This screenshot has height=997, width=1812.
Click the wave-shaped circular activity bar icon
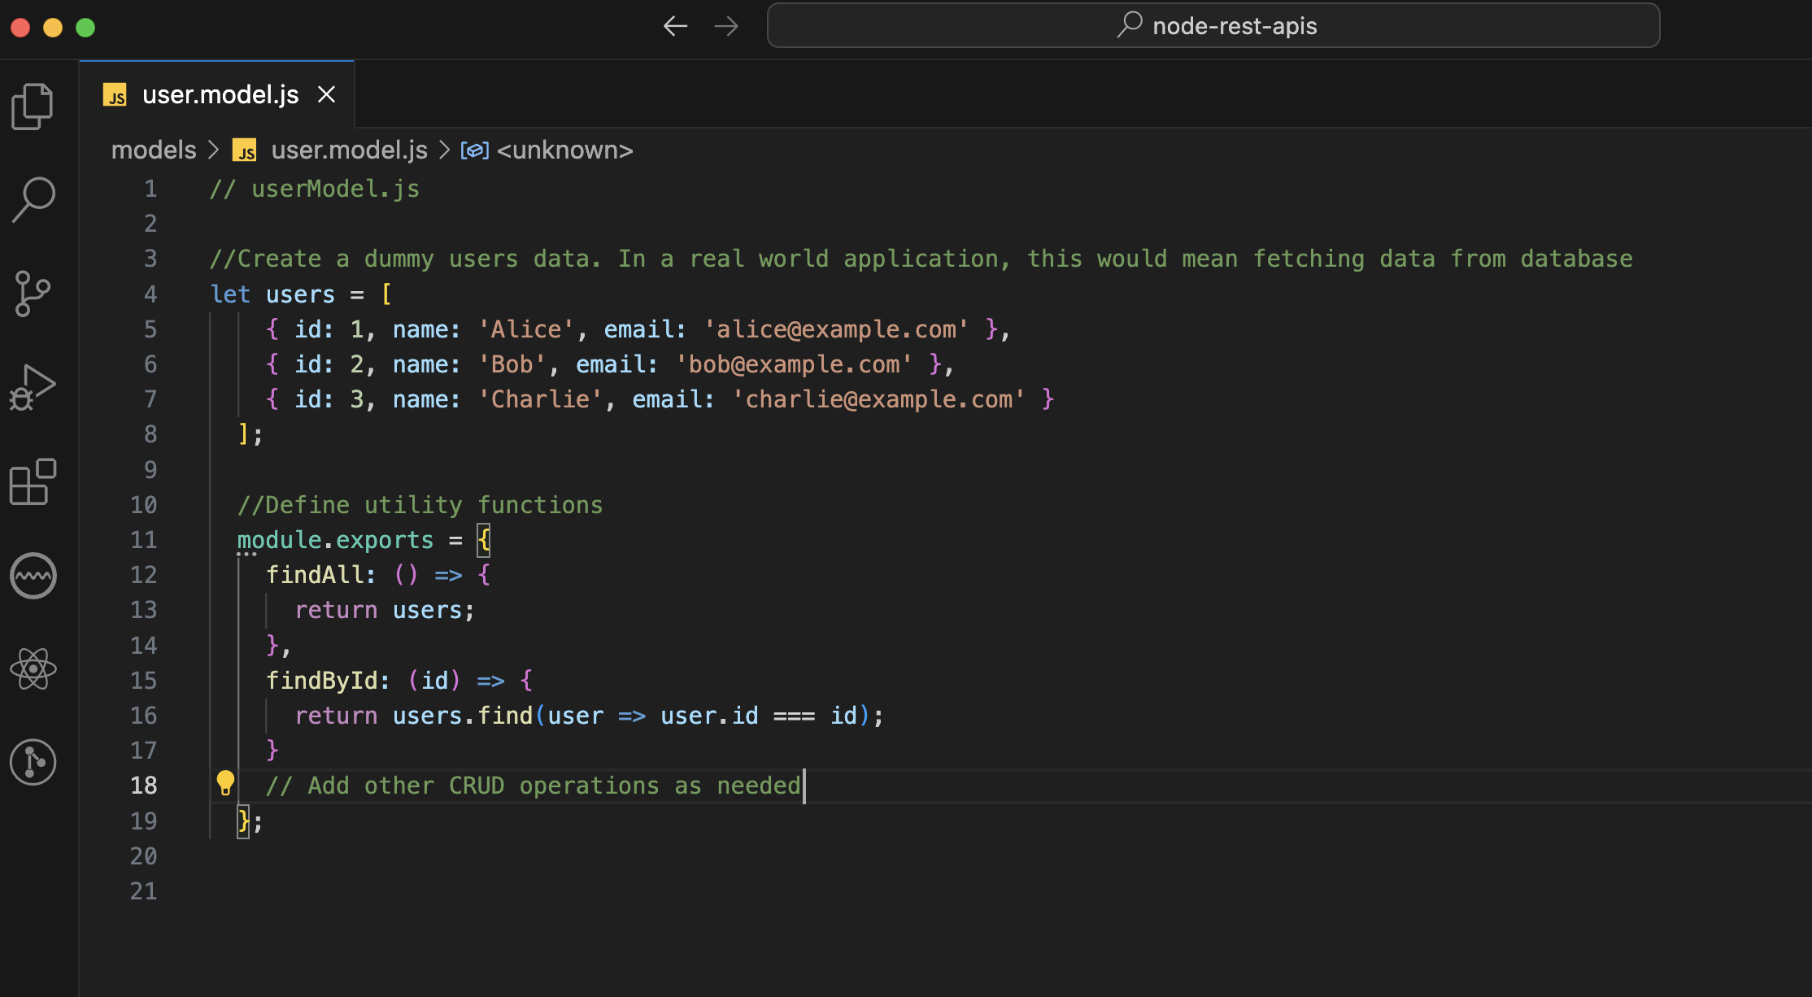(x=33, y=576)
